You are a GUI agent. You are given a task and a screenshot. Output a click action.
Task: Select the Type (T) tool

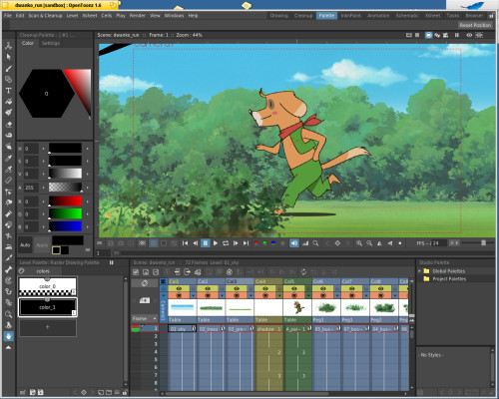pyautogui.click(x=9, y=91)
